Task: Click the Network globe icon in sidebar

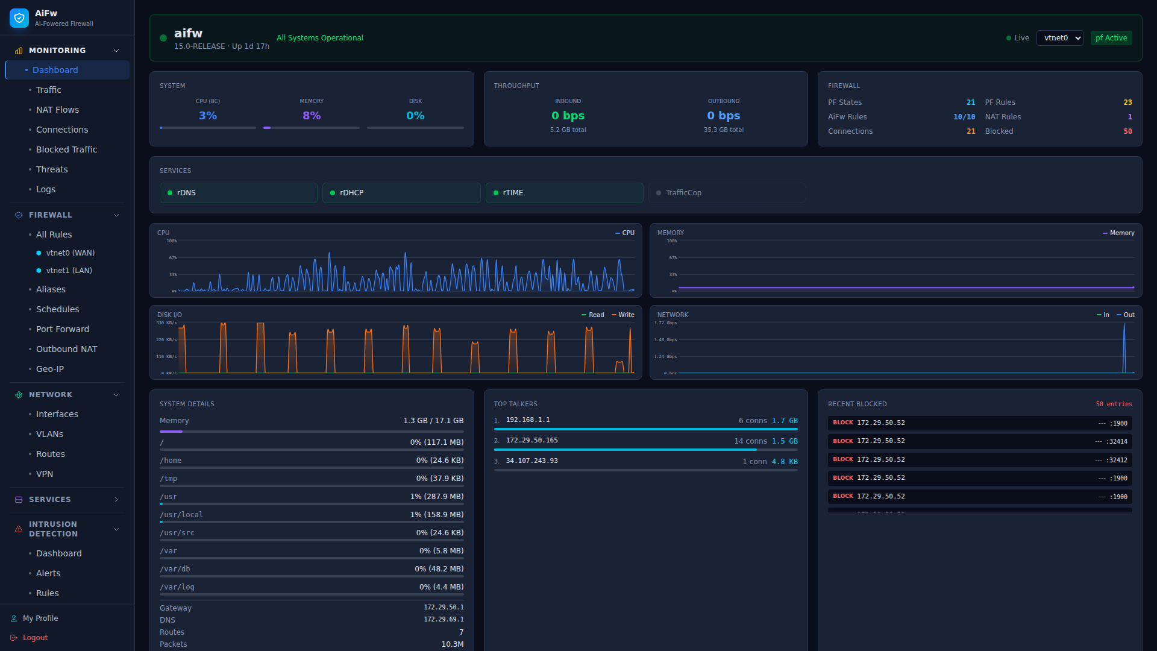Action: (x=18, y=394)
